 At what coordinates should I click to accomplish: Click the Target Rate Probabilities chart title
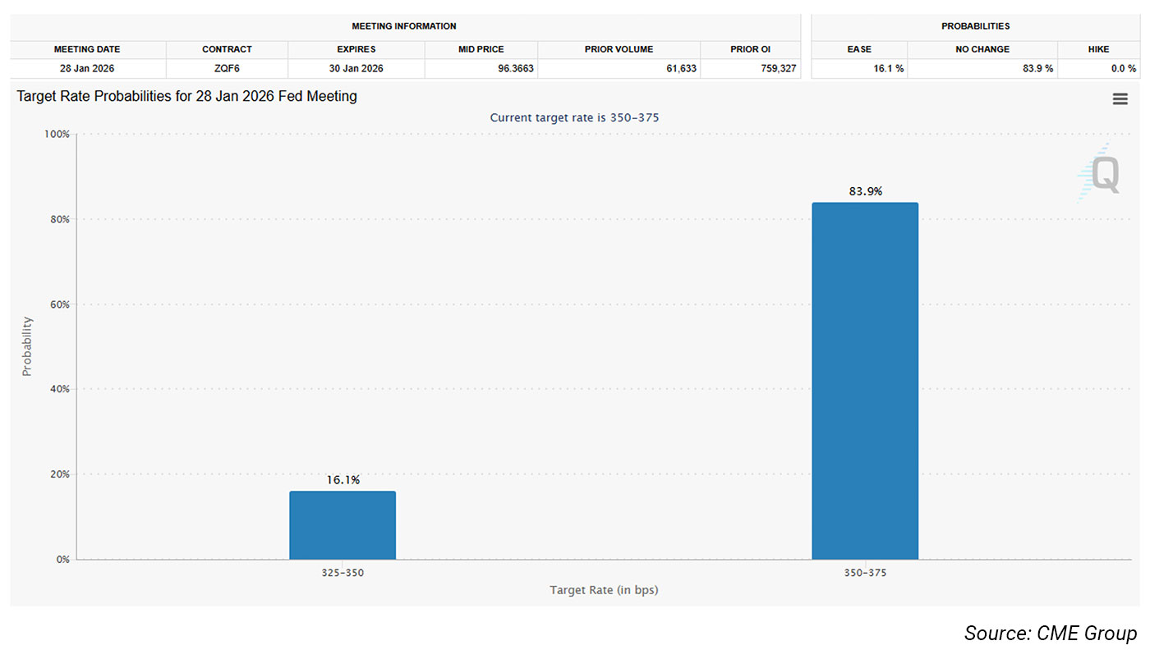click(187, 96)
